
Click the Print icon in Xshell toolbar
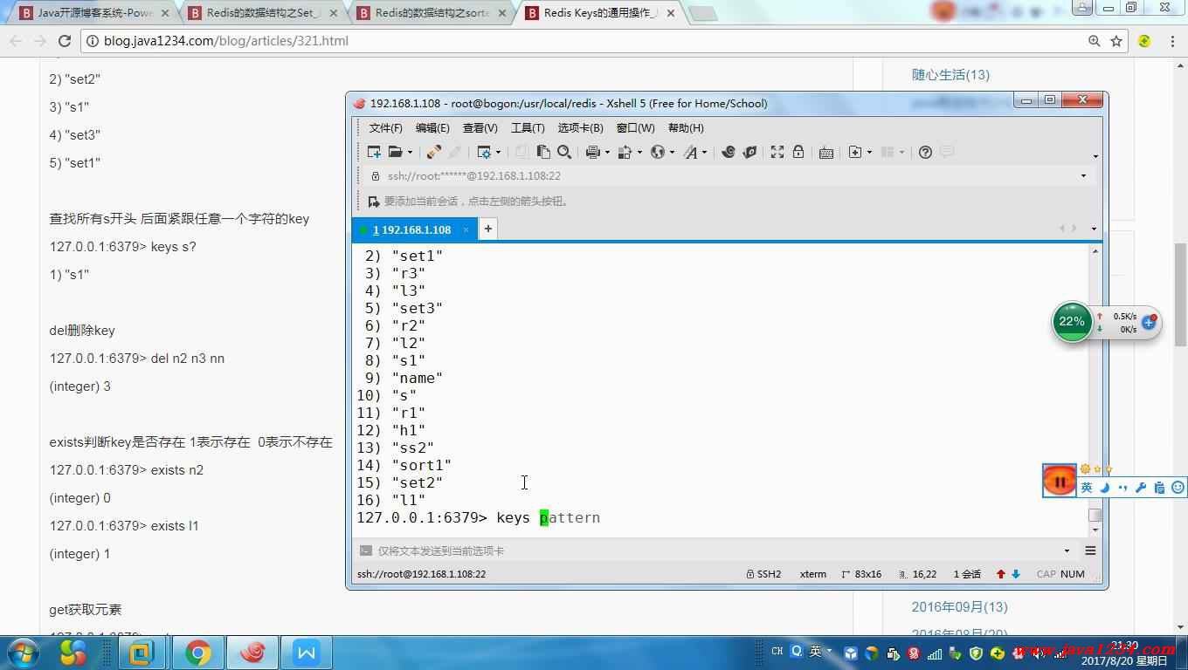pyautogui.click(x=593, y=152)
